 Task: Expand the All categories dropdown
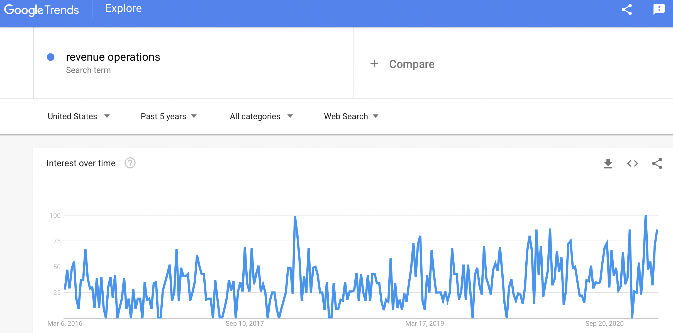coord(261,116)
